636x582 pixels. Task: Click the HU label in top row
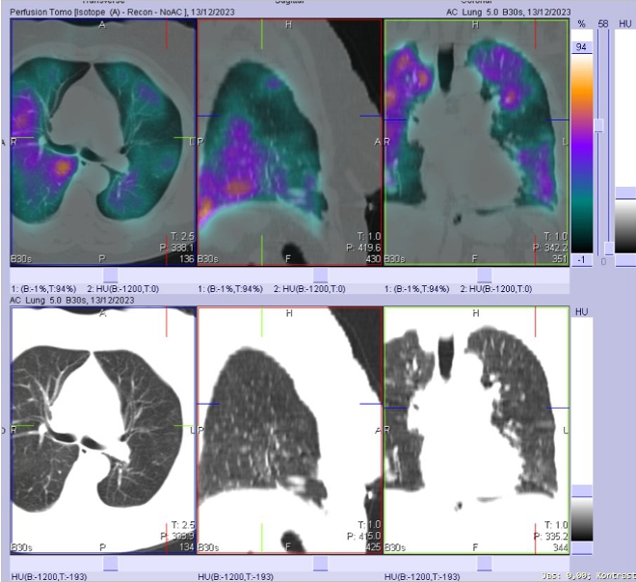tap(625, 24)
